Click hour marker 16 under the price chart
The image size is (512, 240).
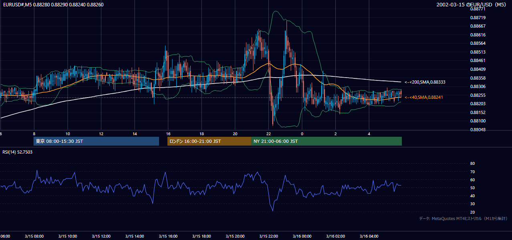[x=168, y=134]
